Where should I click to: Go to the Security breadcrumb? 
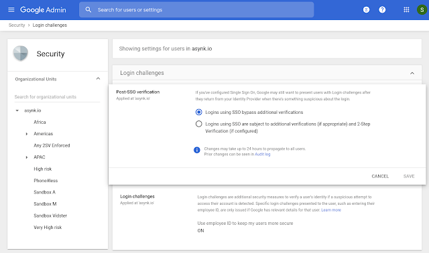[17, 25]
